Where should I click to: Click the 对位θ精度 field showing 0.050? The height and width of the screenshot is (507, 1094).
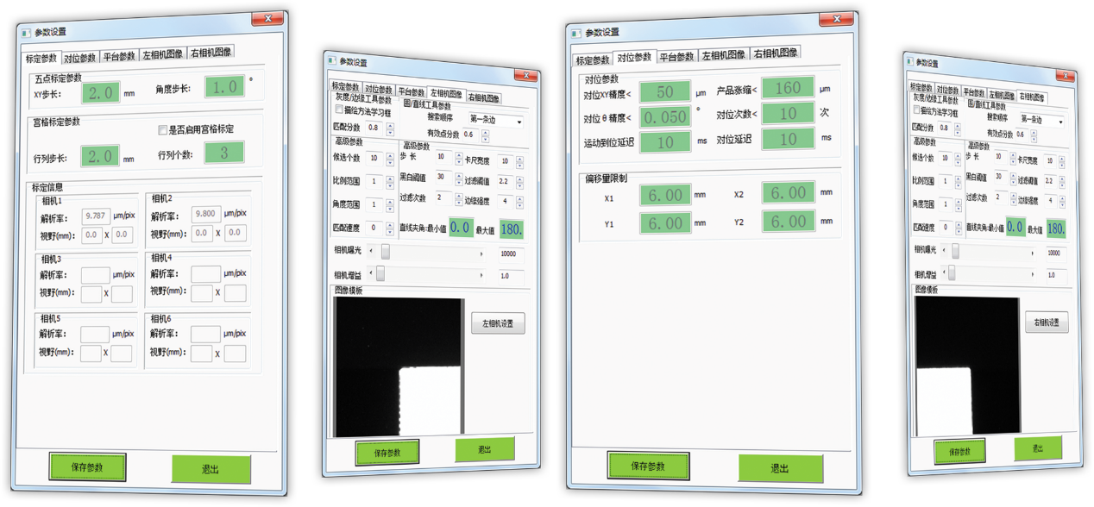point(665,116)
